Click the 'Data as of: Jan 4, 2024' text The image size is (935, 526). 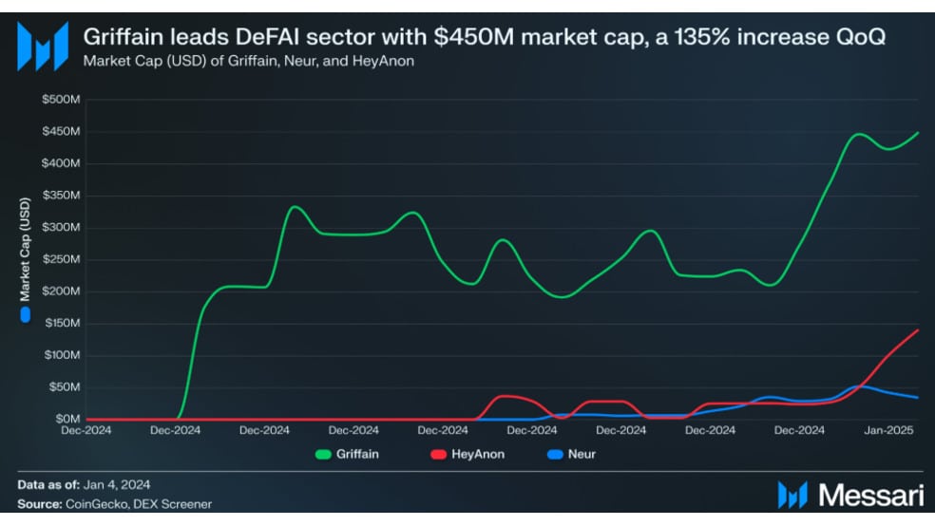pos(84,485)
